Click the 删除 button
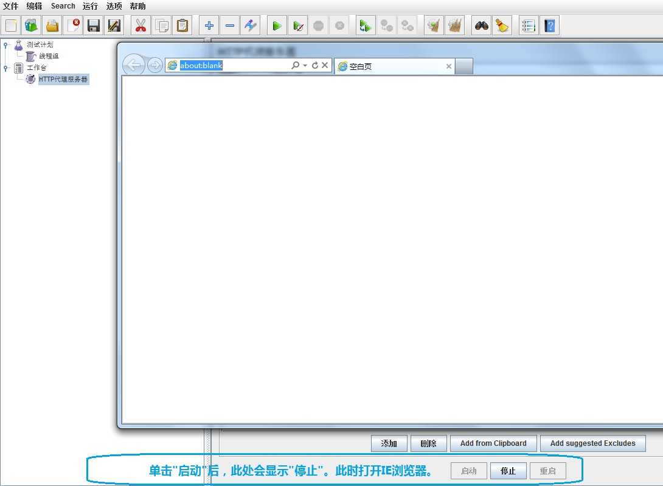The width and height of the screenshot is (663, 486). (x=428, y=443)
